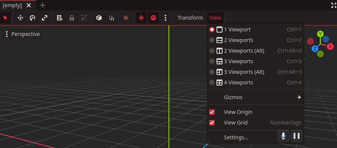Toggle preview environment globe icon

153,18
